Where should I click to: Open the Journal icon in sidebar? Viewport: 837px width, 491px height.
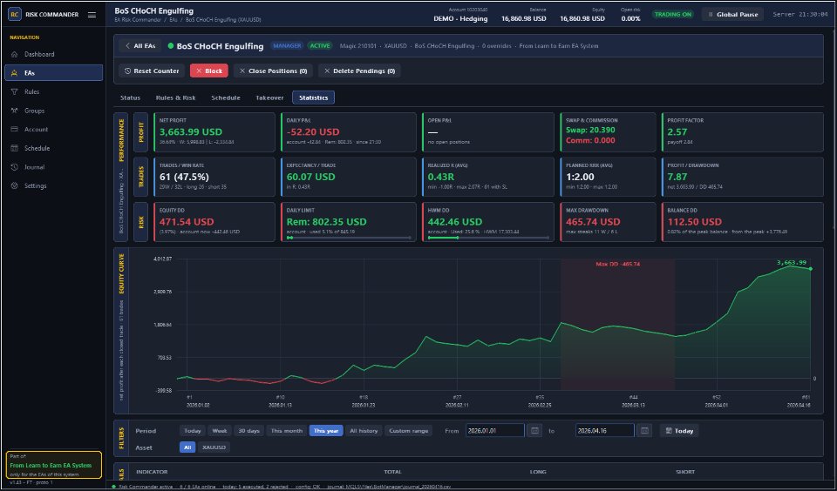(15, 167)
